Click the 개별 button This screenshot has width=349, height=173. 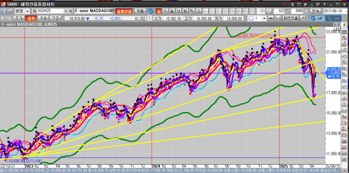(x=140, y=11)
